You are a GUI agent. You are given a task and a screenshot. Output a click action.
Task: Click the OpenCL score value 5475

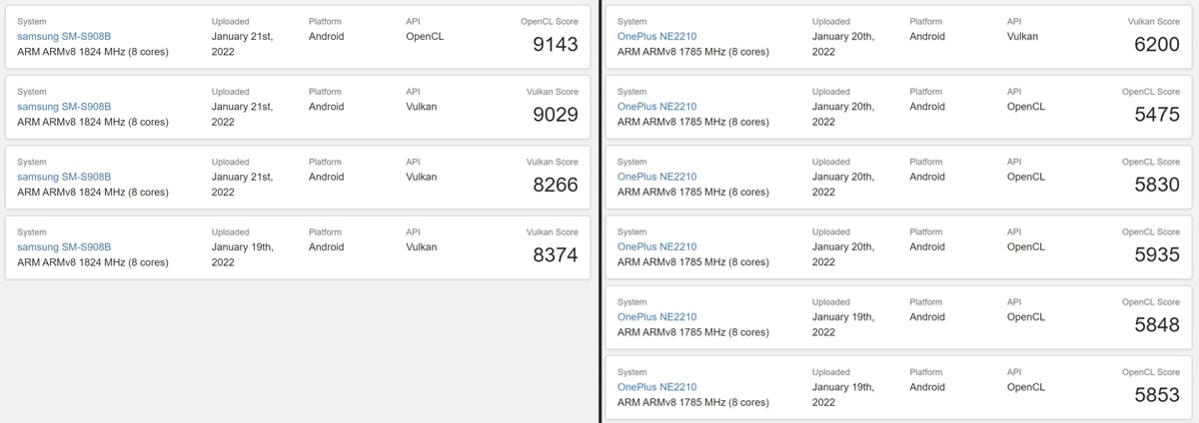[1157, 115]
